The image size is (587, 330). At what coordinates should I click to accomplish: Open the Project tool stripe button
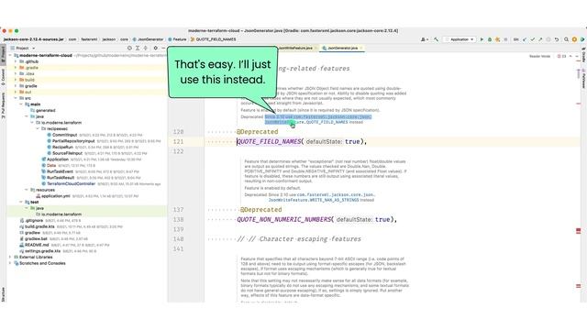coord(3,55)
